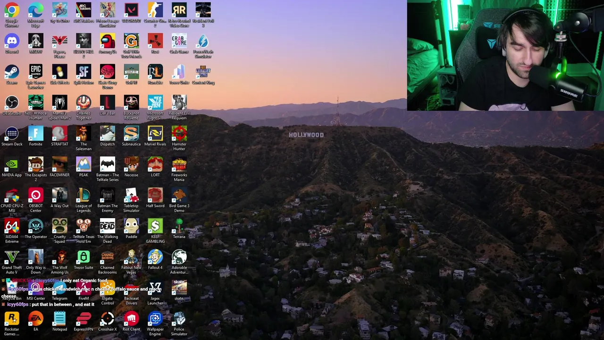The width and height of the screenshot is (604, 340).
Task: Open the NVIDIA App shortcut
Action: (12, 164)
